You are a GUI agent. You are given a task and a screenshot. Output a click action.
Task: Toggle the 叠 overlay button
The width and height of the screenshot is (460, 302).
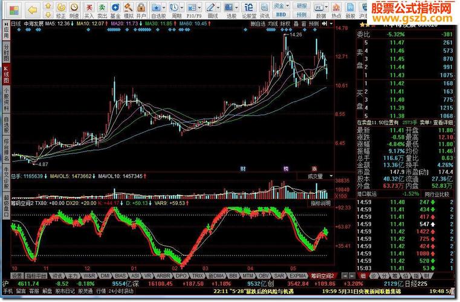pyautogui.click(x=296, y=24)
